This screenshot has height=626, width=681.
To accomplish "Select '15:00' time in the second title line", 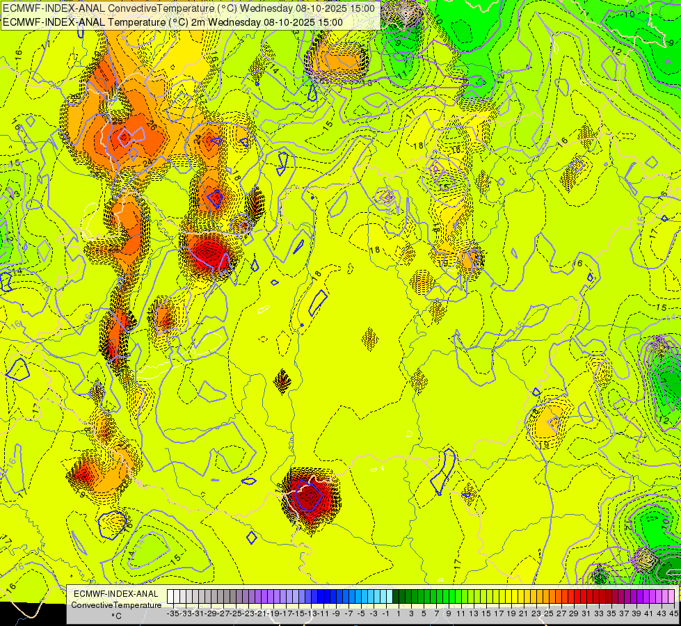I will [x=330, y=22].
